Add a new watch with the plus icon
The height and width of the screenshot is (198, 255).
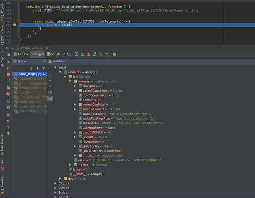pyautogui.click(x=50, y=68)
